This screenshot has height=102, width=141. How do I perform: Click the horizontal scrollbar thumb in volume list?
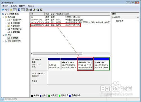58,53
